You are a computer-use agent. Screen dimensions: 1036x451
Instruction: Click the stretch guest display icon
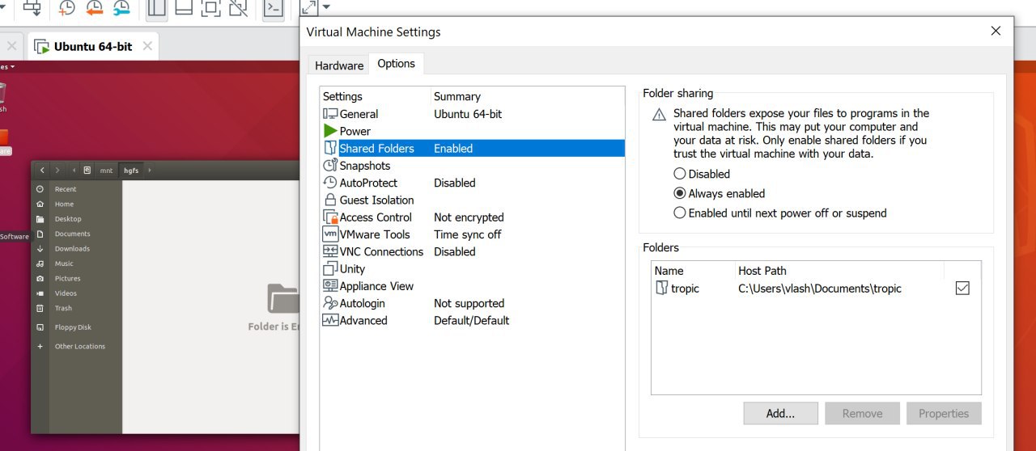[308, 8]
